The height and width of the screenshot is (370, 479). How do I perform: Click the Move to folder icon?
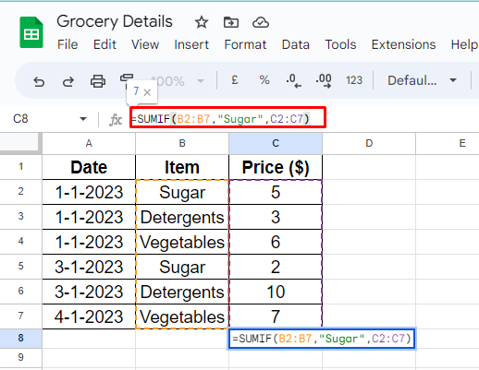click(231, 22)
